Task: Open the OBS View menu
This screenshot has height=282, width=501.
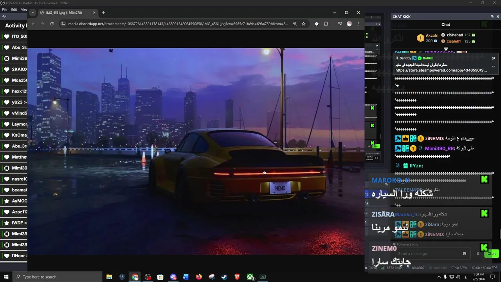Action: pyautogui.click(x=24, y=9)
